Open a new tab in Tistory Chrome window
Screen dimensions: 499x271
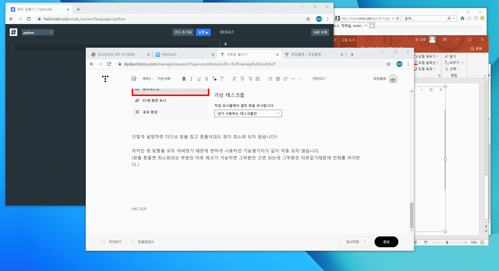pos(352,55)
